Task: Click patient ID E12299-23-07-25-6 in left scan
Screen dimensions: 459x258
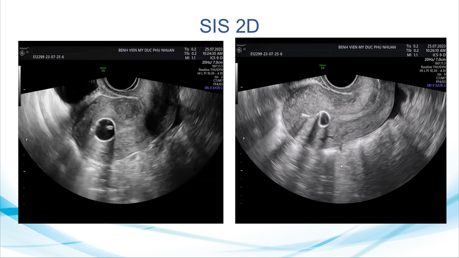Action: pos(49,57)
